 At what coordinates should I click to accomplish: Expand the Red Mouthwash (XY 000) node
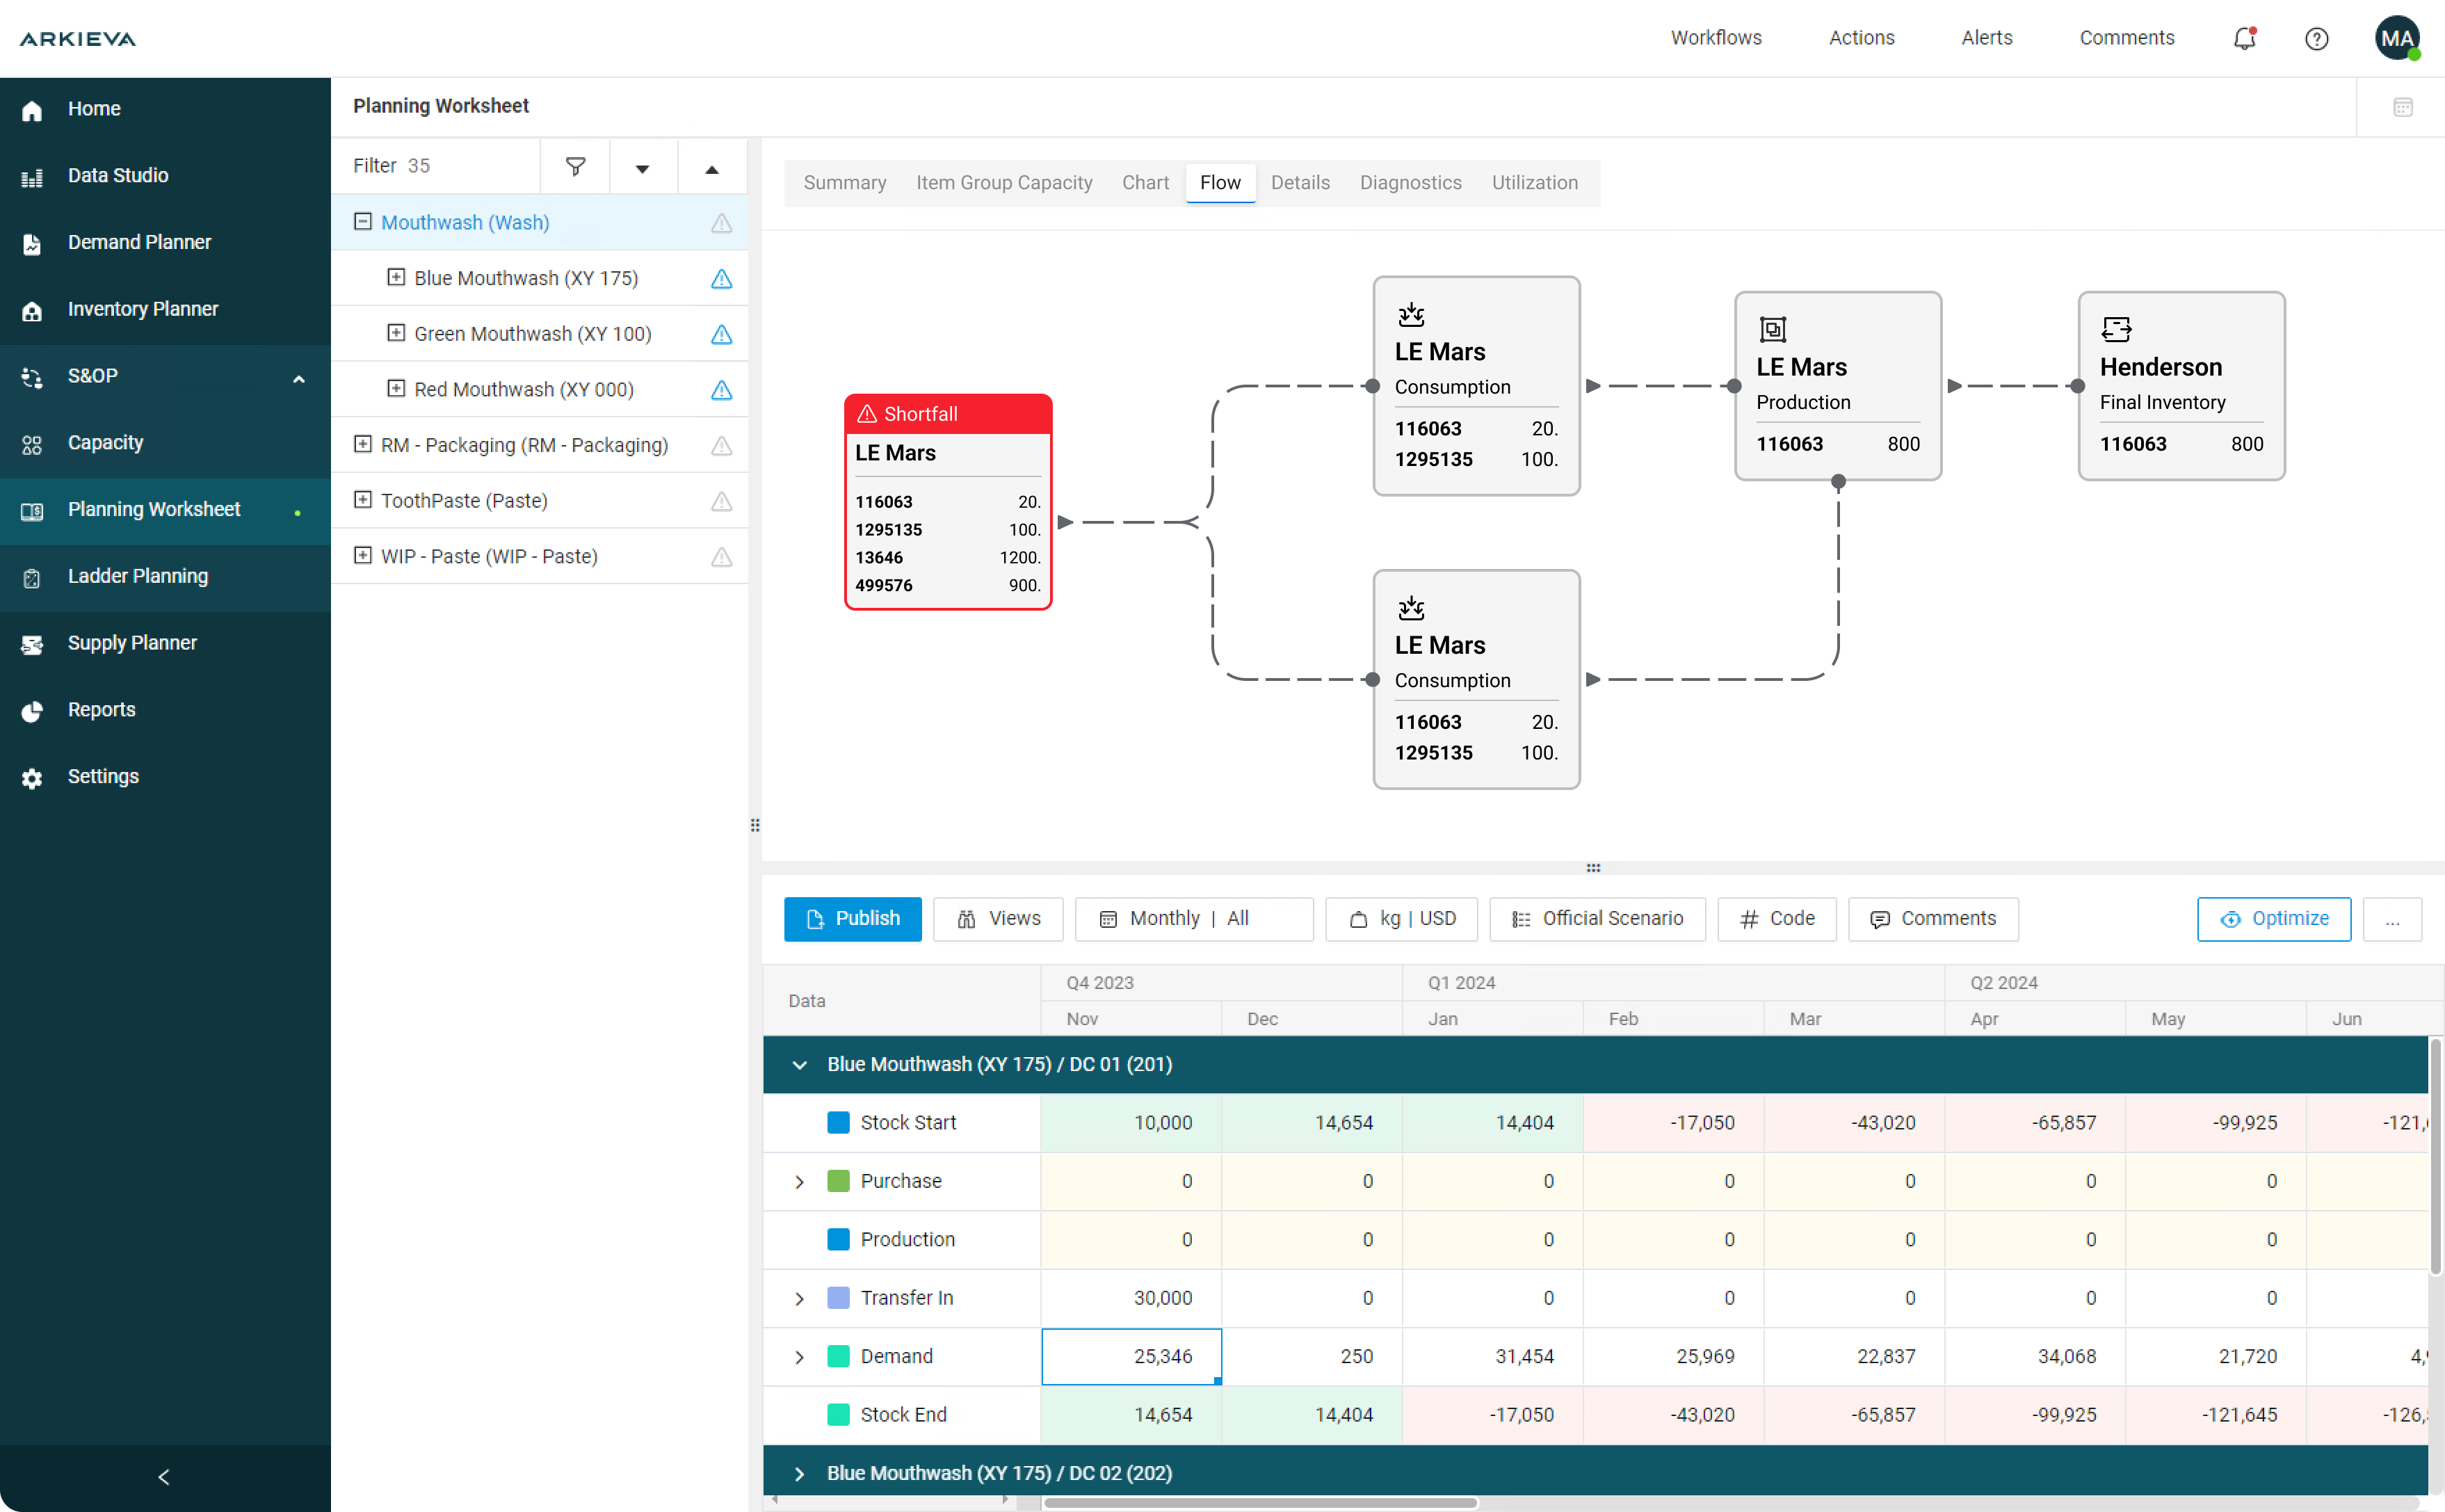(x=396, y=389)
